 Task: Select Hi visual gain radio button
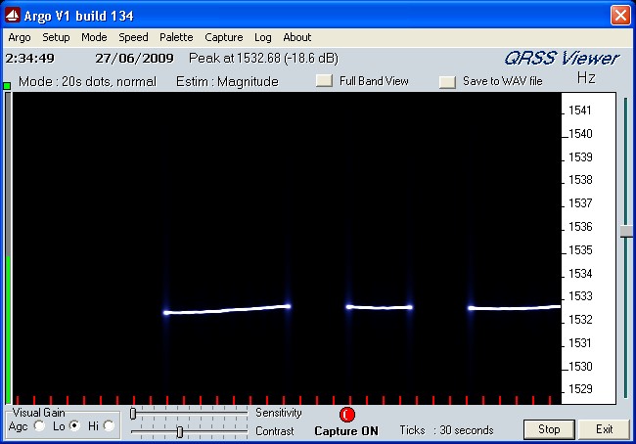click(109, 425)
